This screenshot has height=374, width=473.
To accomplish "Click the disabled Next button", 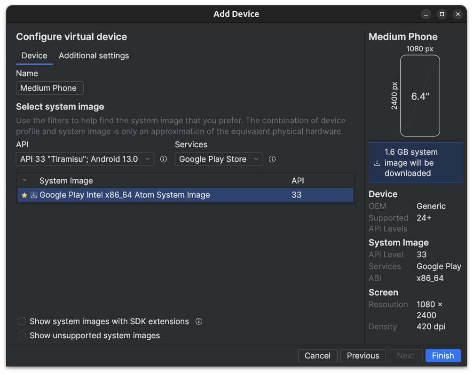I will click(405, 356).
